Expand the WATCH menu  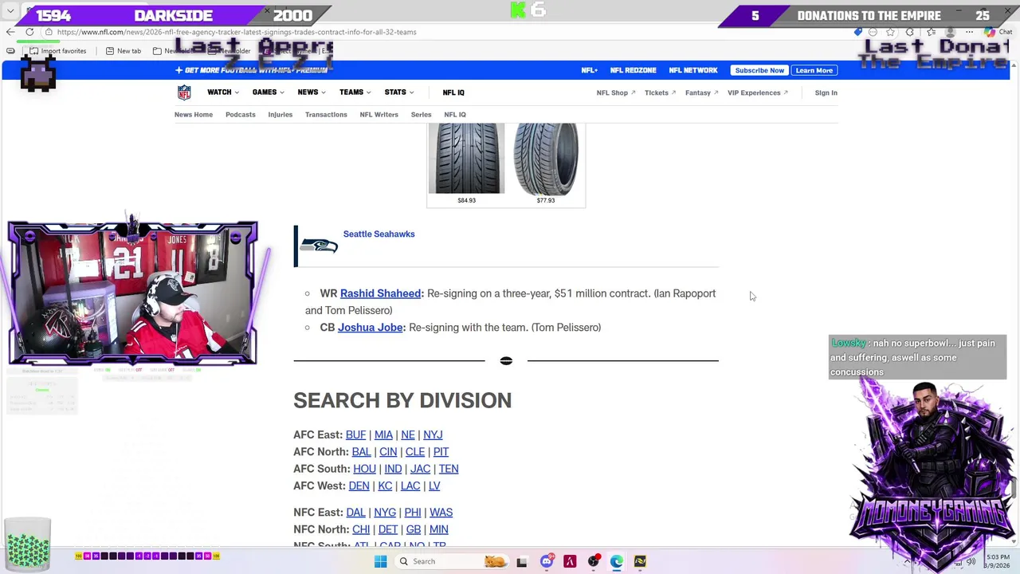(223, 92)
